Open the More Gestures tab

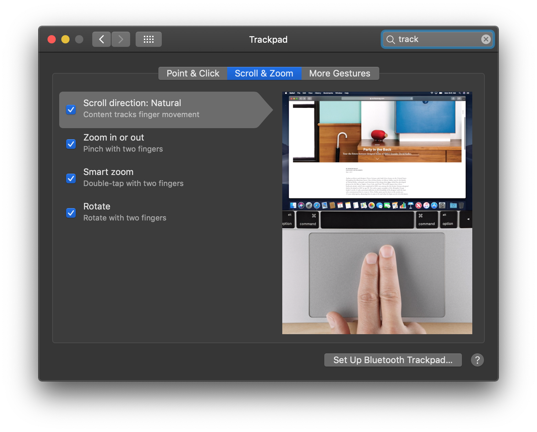(339, 73)
